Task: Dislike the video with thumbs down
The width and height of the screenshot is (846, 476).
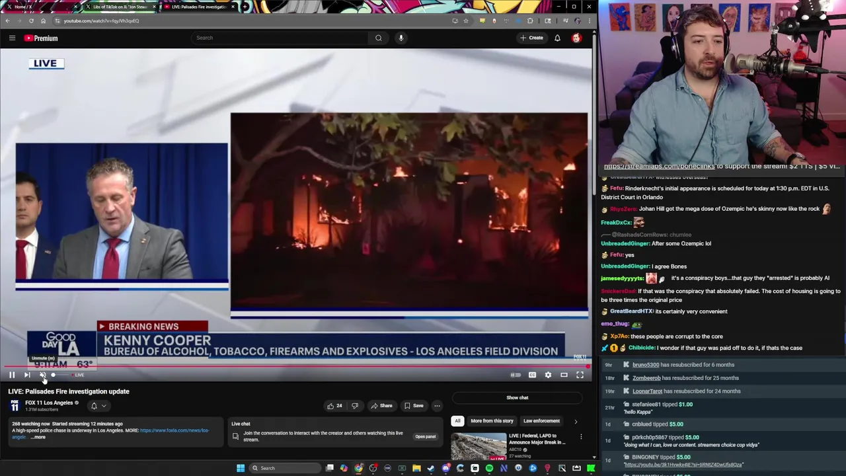Action: tap(355, 406)
